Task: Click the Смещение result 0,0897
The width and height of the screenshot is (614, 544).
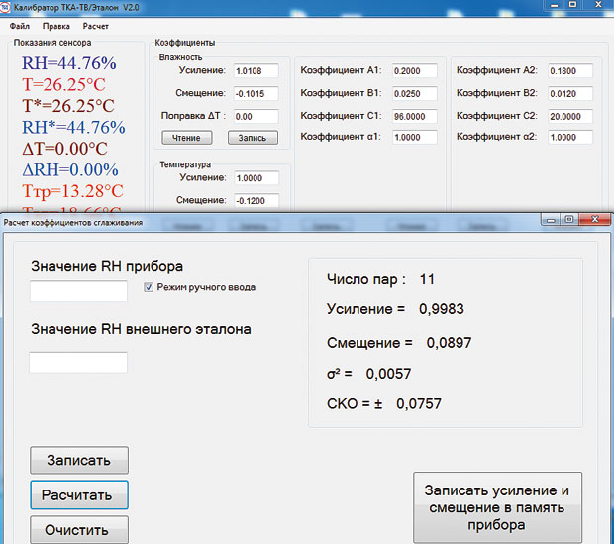Action: pyautogui.click(x=449, y=343)
